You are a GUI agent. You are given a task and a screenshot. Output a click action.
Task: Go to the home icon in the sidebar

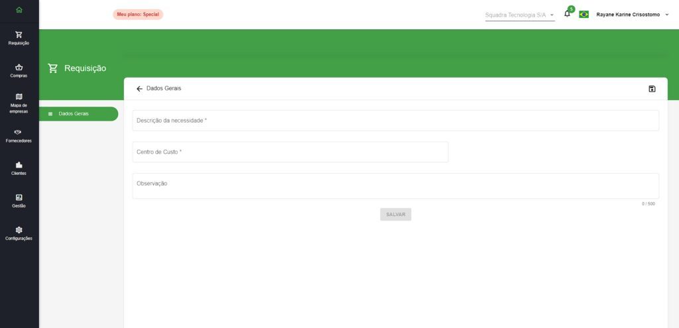19,10
